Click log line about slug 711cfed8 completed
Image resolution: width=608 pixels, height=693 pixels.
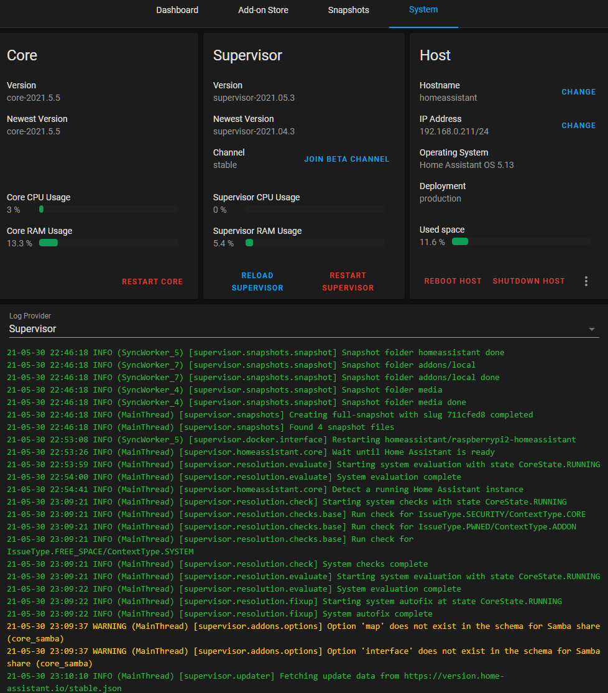click(x=270, y=414)
